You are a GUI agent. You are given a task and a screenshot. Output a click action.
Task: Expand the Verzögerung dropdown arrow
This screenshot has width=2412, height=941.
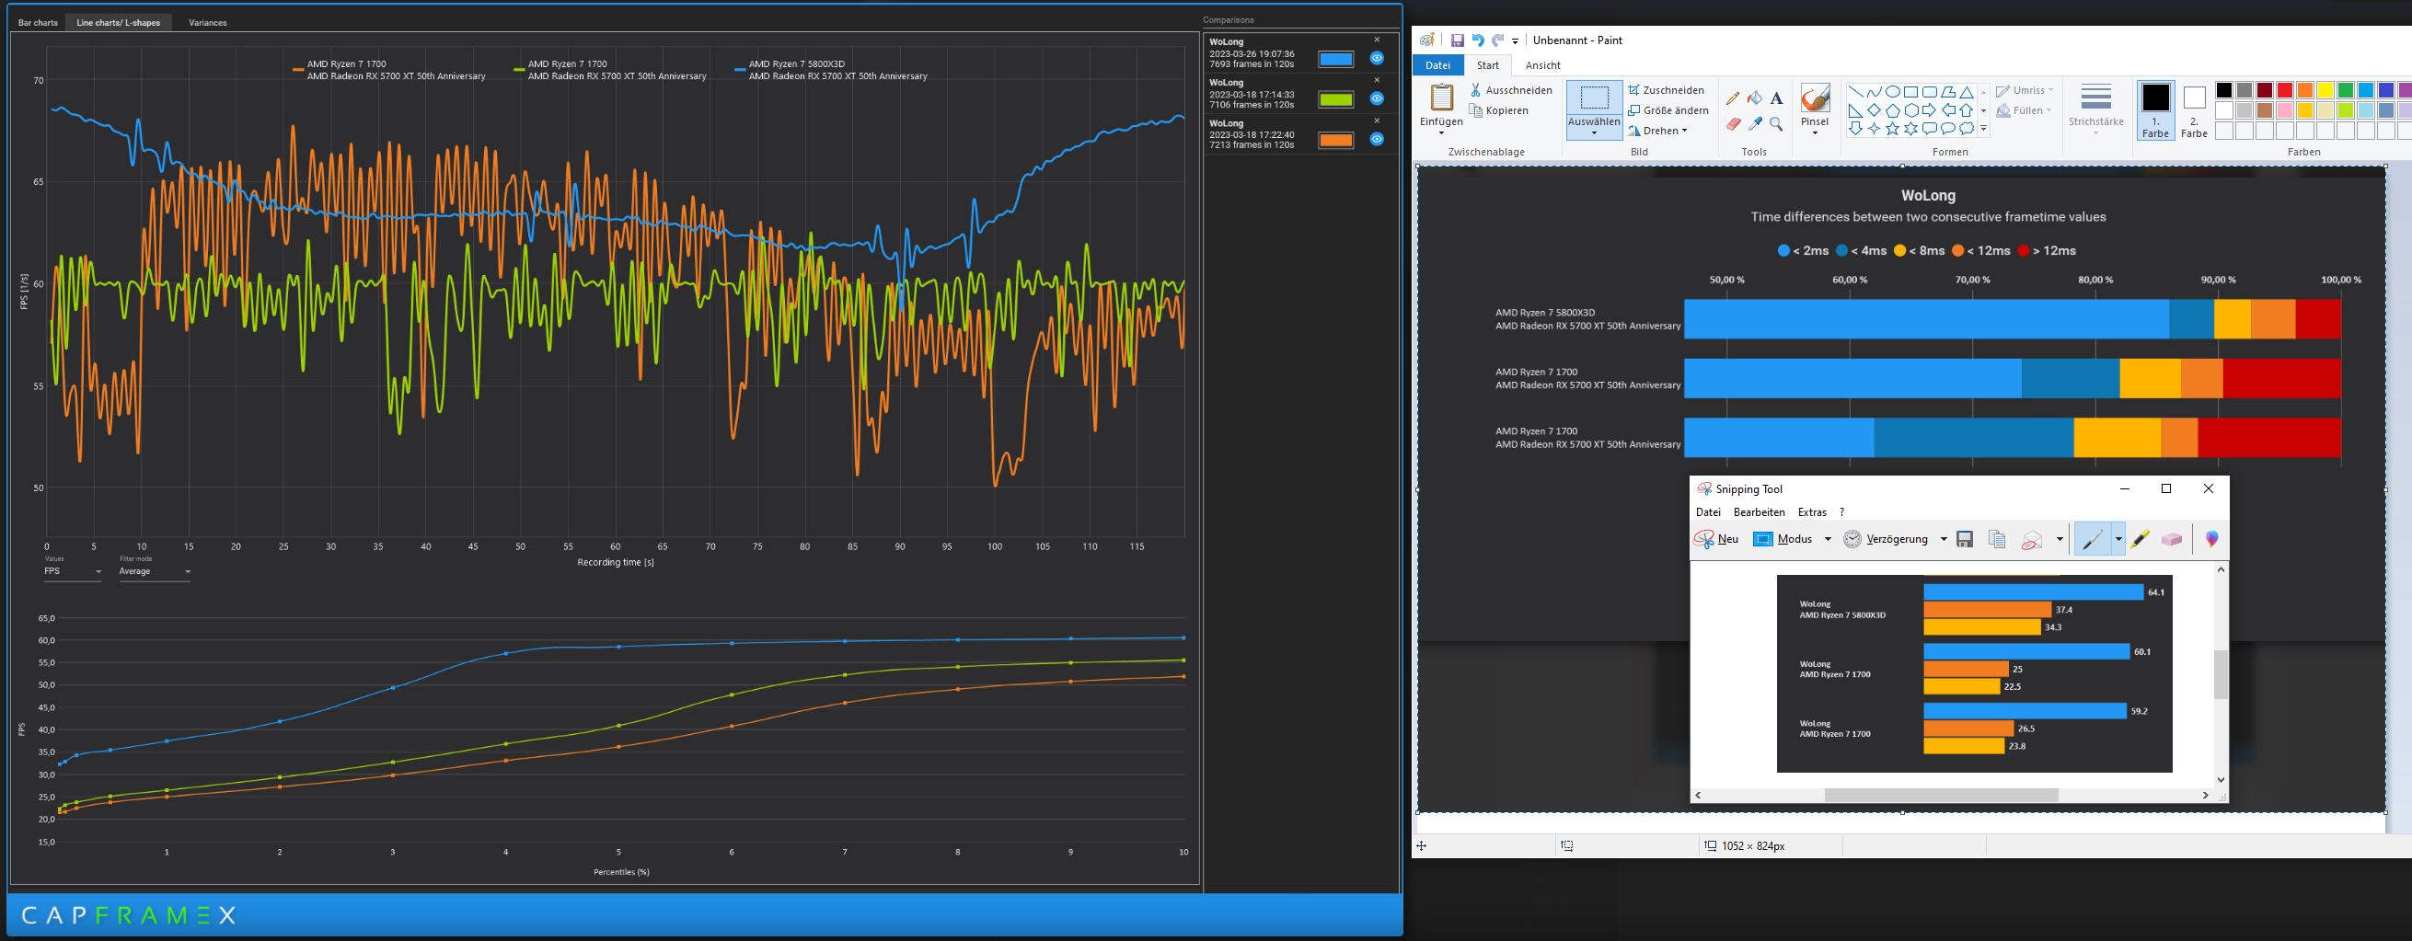1944,539
